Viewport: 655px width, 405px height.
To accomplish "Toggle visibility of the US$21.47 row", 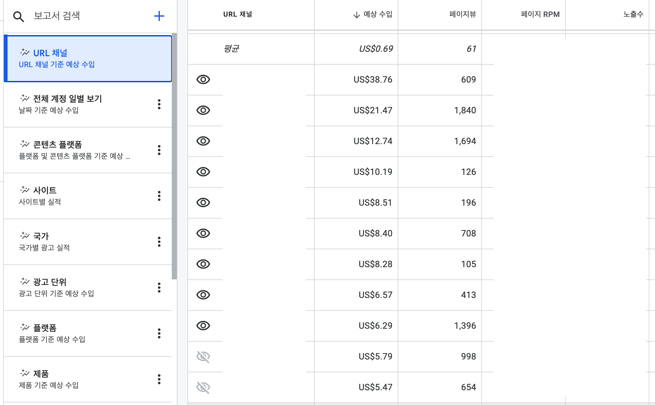I will [x=203, y=111].
